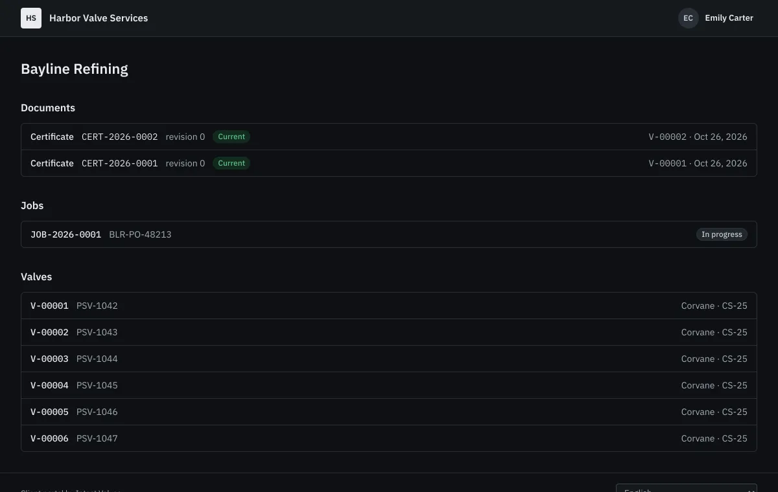The height and width of the screenshot is (492, 778).
Task: Click the Valves section heading
Action: click(x=36, y=276)
